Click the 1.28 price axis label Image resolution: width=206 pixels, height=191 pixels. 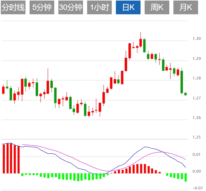[x=197, y=78]
